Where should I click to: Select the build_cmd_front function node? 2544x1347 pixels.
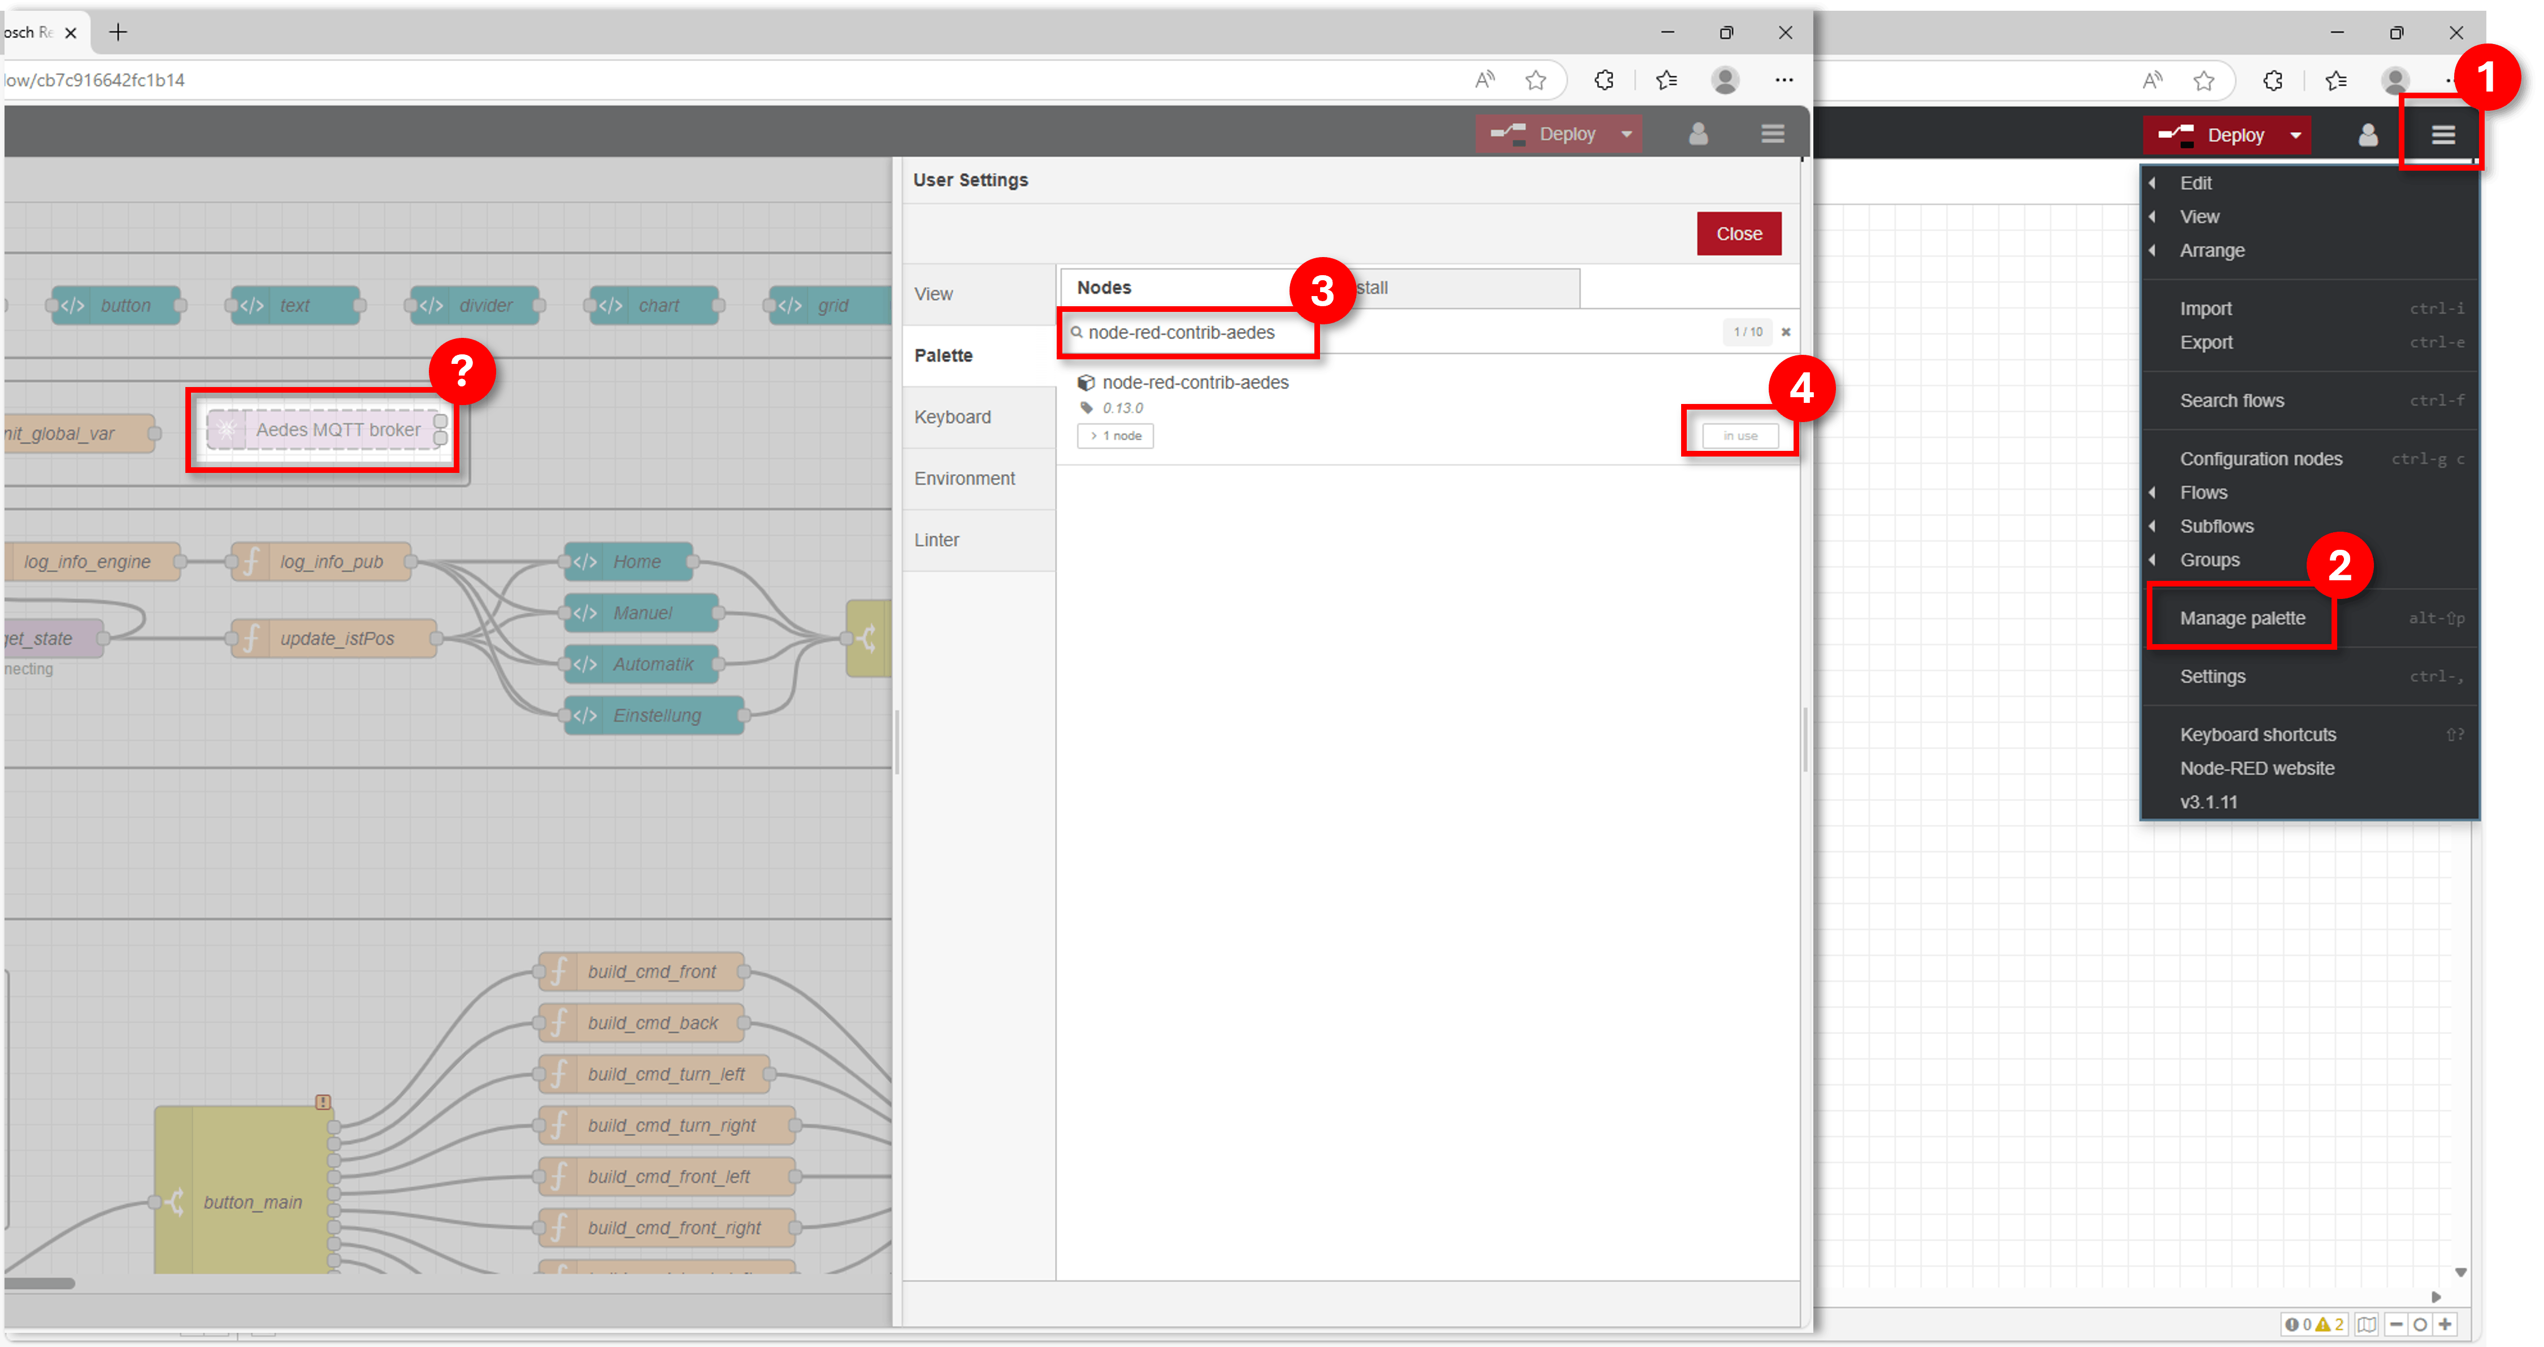coord(641,972)
